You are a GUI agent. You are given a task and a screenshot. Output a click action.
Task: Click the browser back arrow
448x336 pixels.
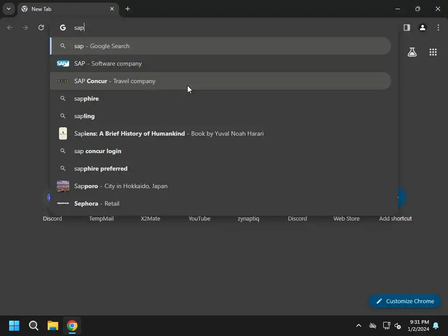pyautogui.click(x=10, y=28)
